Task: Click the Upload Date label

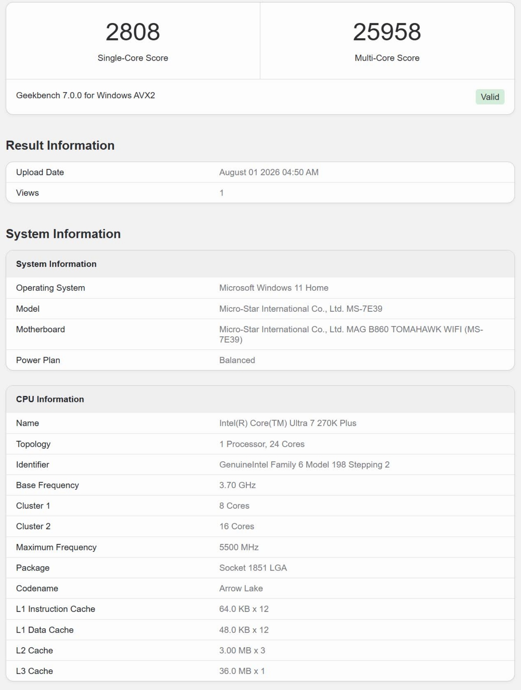Action: [x=40, y=172]
